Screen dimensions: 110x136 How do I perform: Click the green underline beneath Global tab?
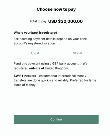pyautogui.click(x=77, y=58)
